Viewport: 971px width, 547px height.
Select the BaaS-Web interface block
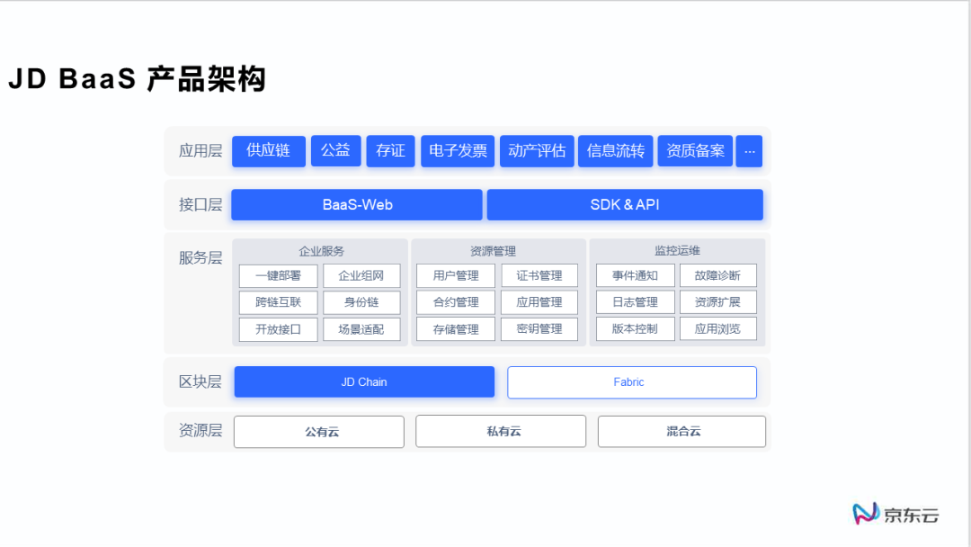pyautogui.click(x=357, y=204)
